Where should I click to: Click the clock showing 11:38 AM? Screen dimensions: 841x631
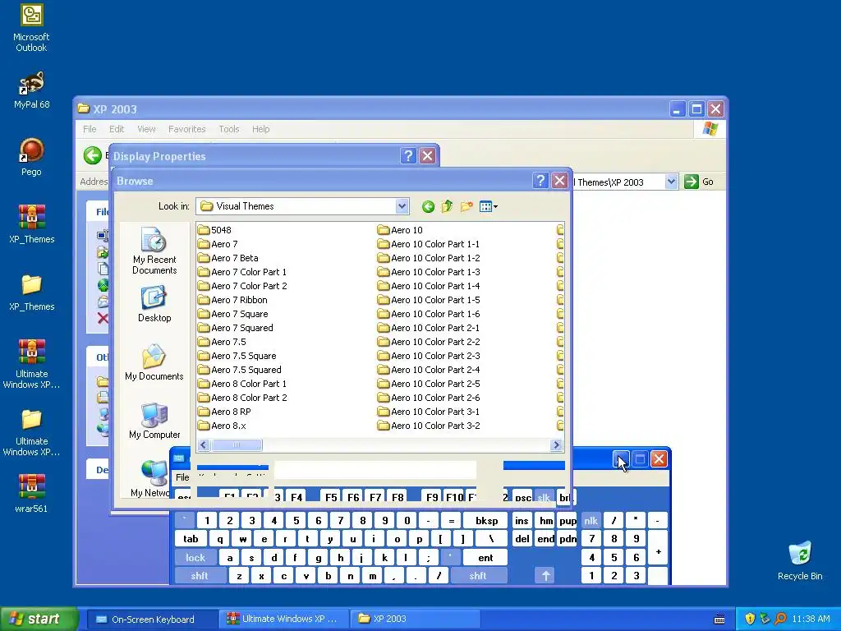coord(811,619)
